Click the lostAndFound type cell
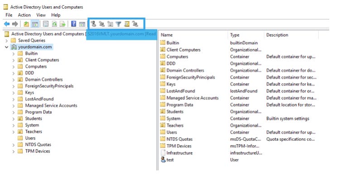This screenshot has height=174, width=341. 244,91
